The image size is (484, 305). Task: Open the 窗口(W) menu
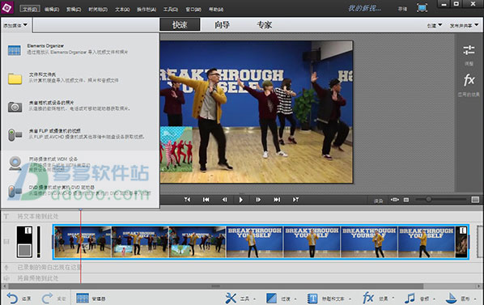pyautogui.click(x=193, y=9)
